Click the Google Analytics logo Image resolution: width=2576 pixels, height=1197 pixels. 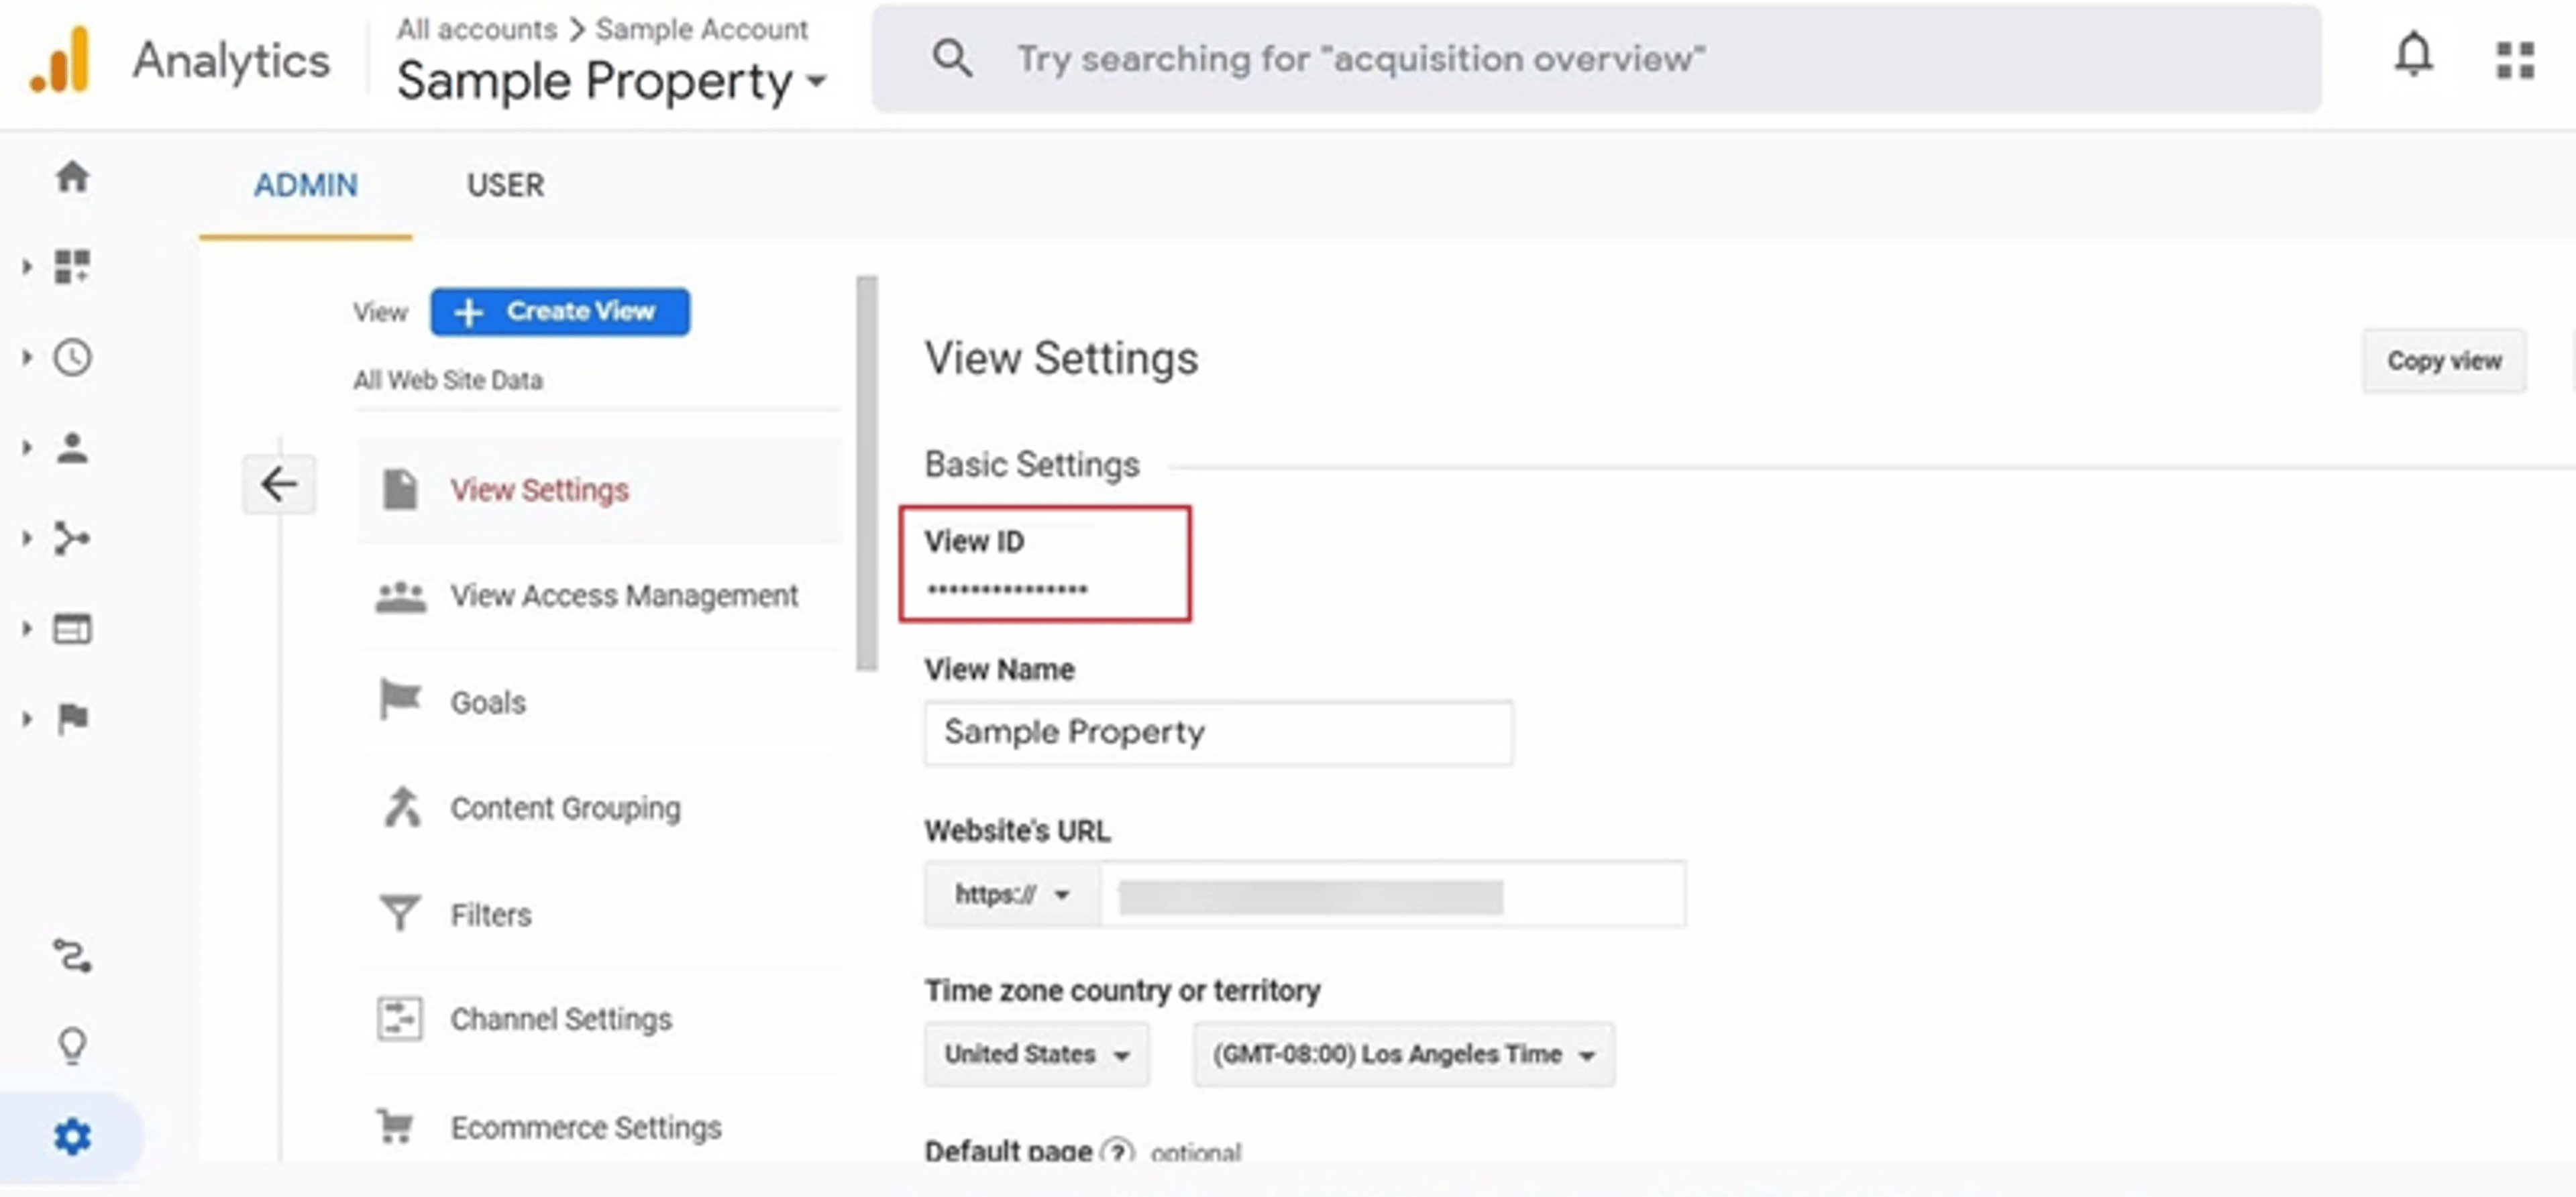click(x=60, y=61)
